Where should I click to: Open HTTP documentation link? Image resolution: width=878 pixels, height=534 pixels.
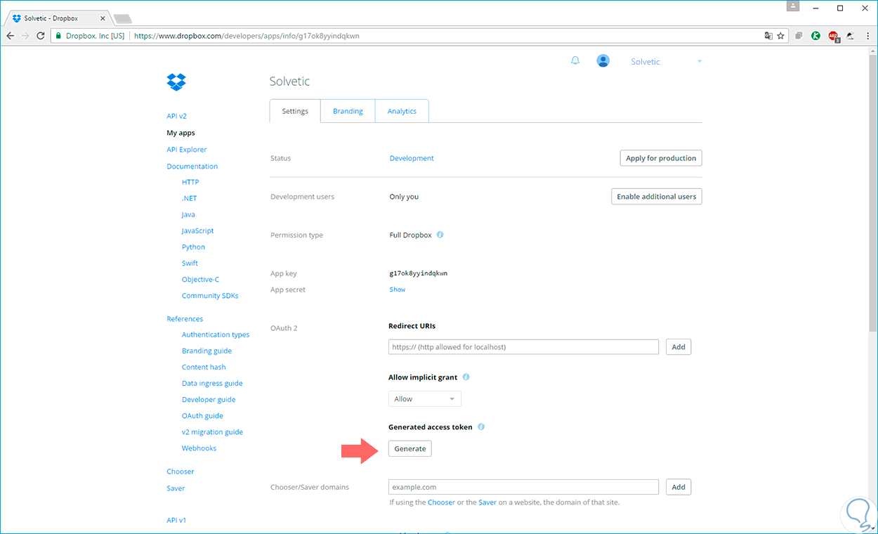pos(190,182)
